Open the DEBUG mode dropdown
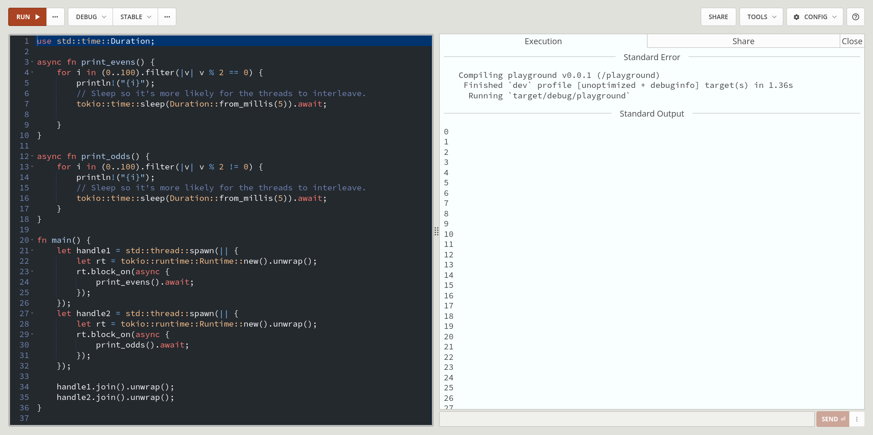 91,17
